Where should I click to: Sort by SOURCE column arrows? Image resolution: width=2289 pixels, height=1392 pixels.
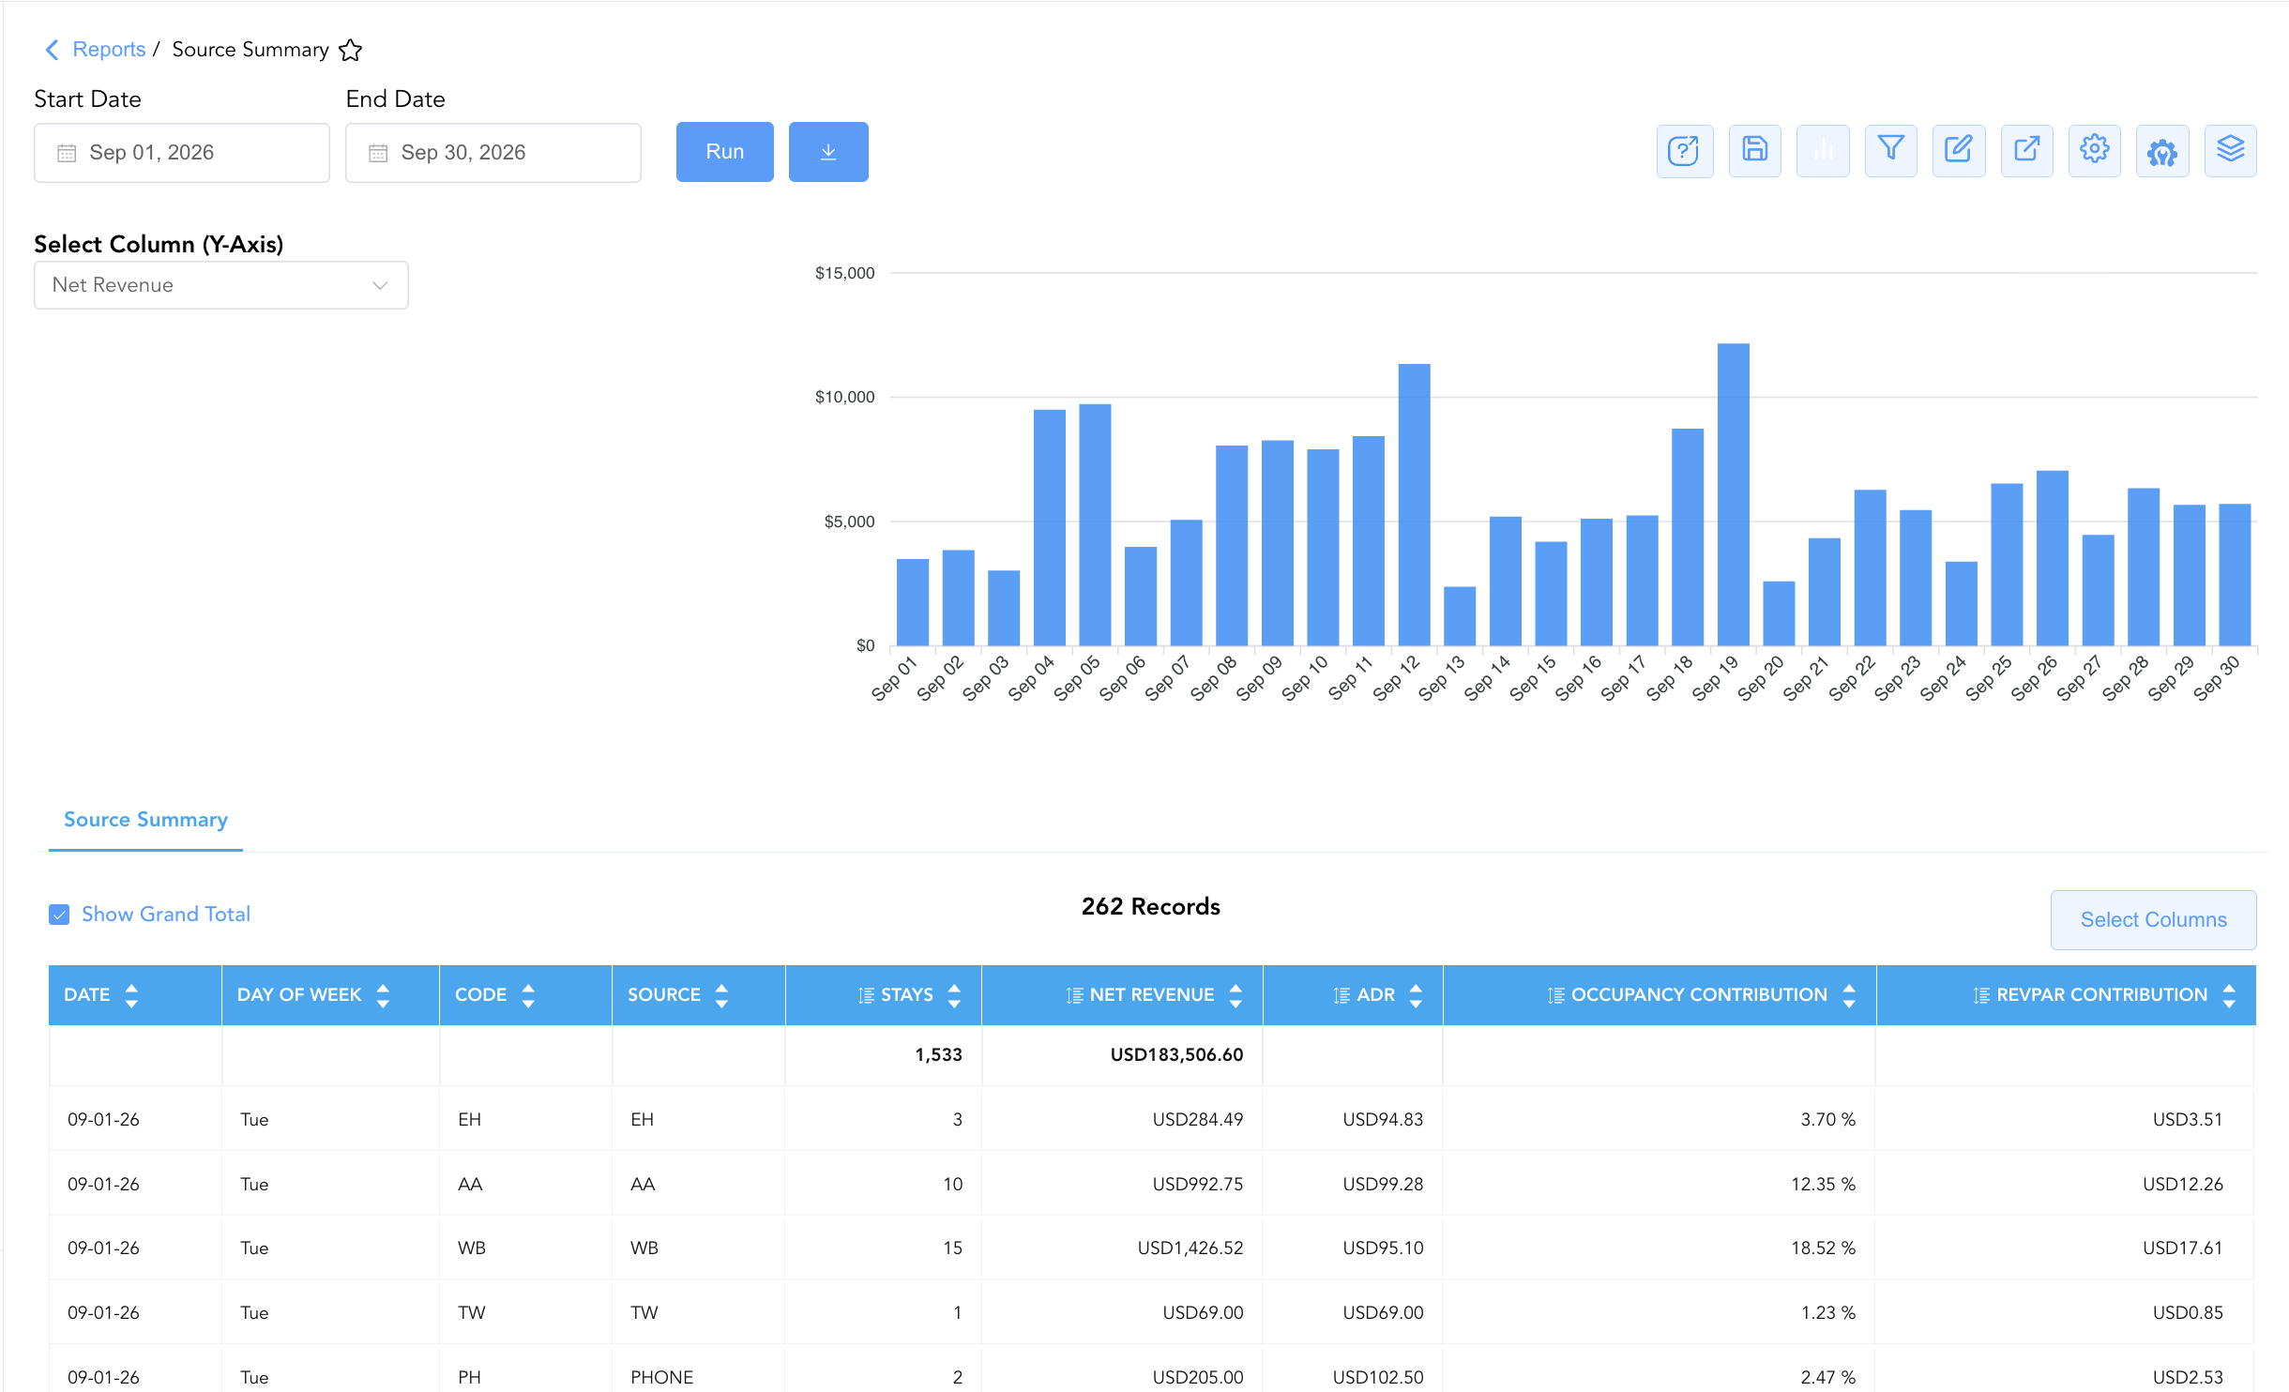(721, 995)
